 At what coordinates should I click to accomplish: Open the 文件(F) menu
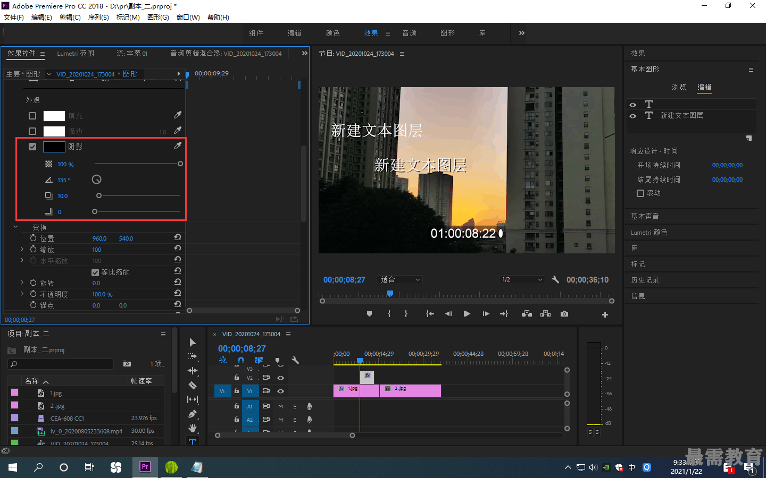coord(14,18)
